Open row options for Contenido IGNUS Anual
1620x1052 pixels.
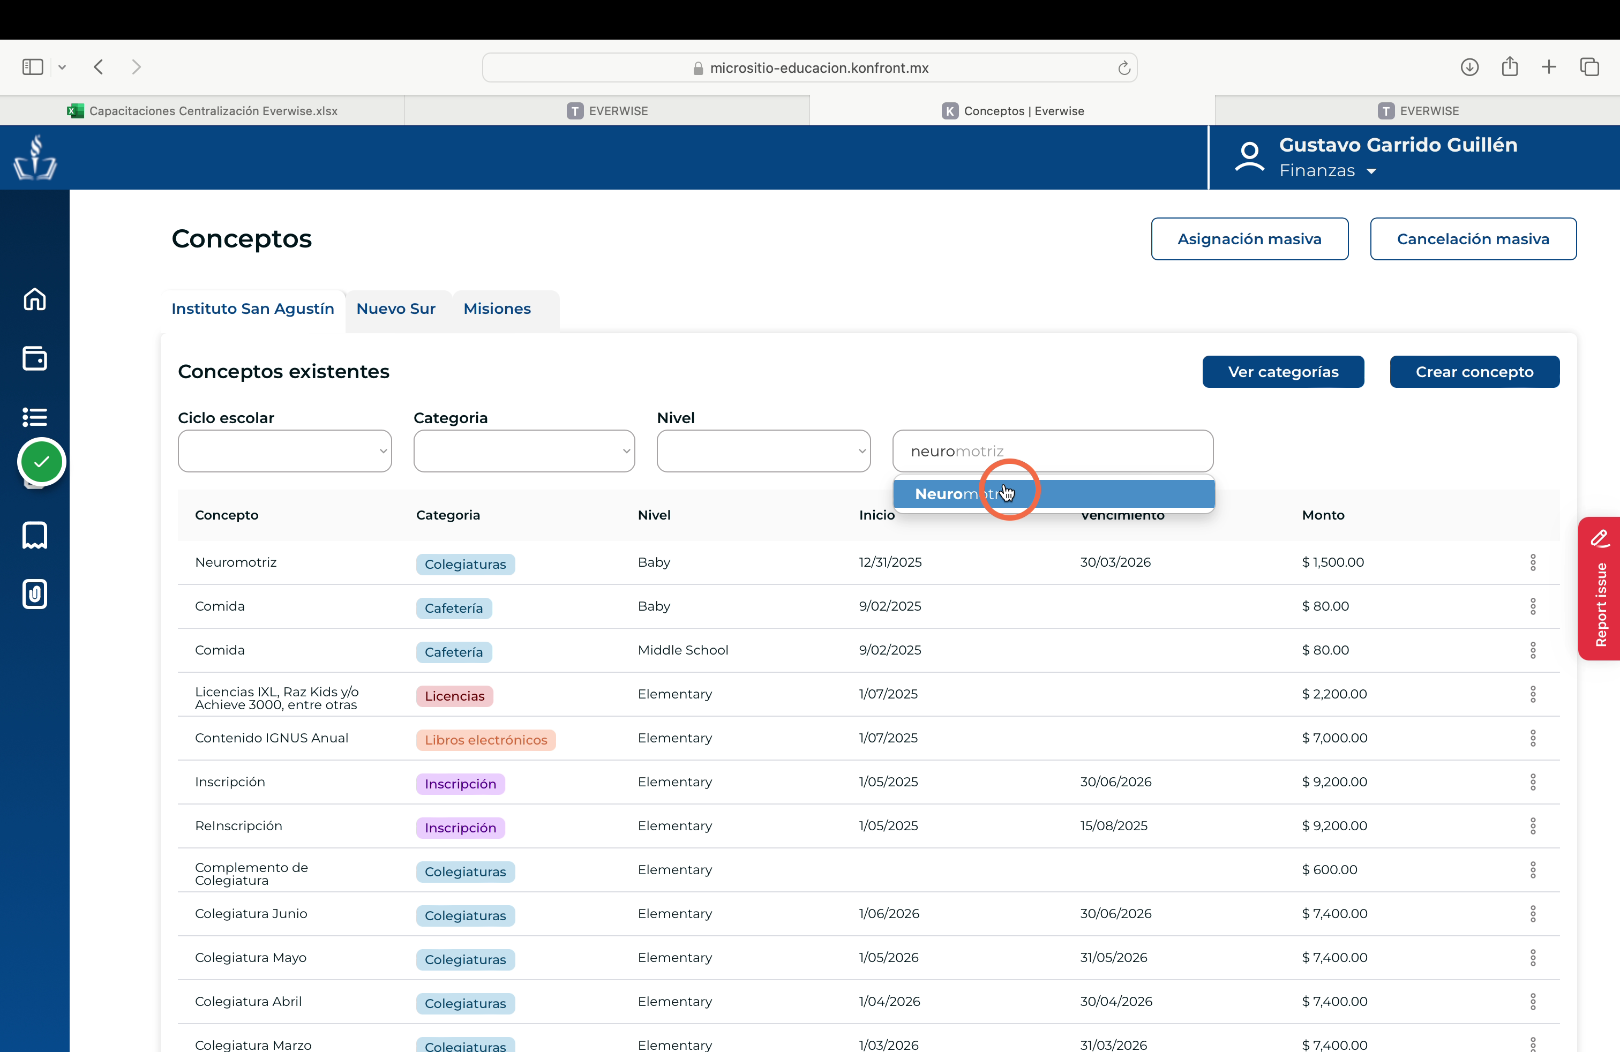[x=1533, y=738]
